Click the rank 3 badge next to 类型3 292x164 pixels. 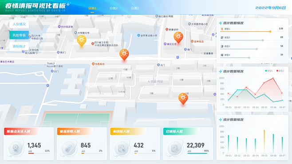coord(222,46)
